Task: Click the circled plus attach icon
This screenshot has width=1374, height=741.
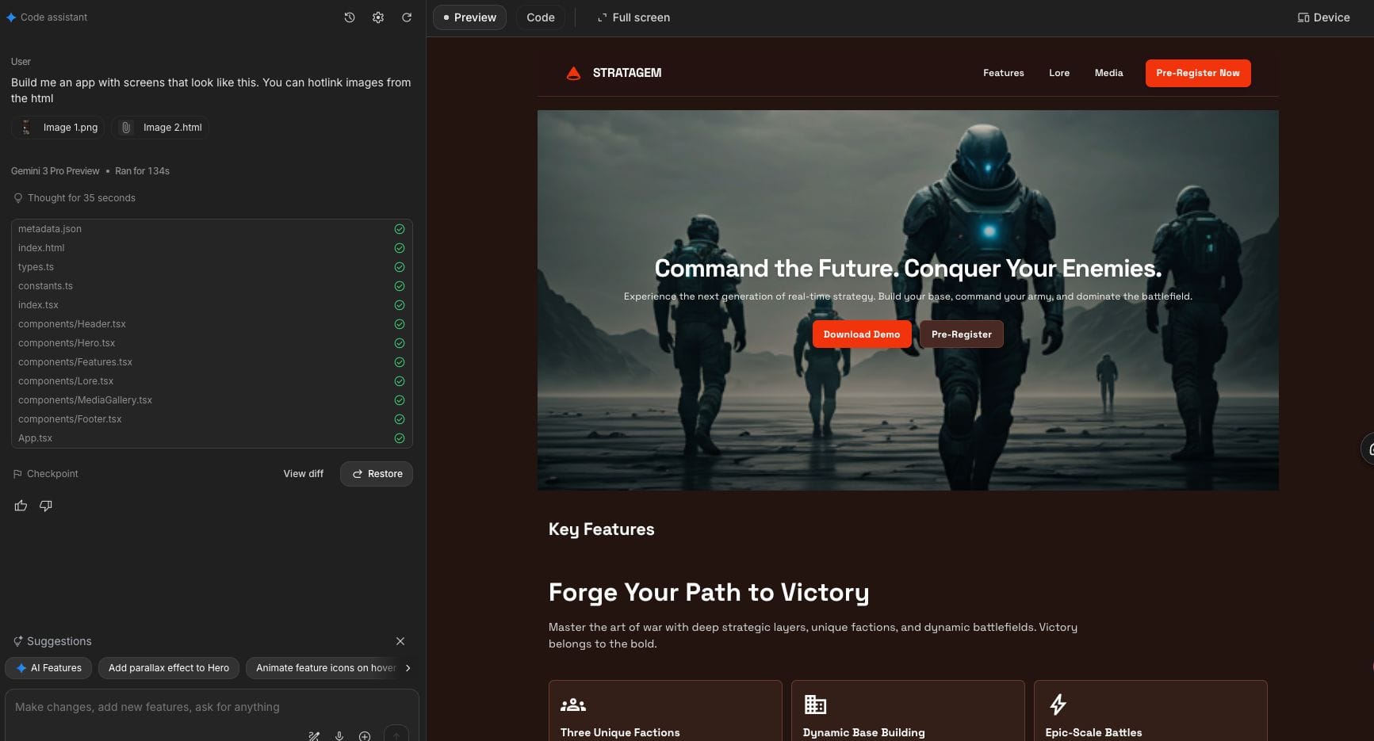Action: coord(365,735)
